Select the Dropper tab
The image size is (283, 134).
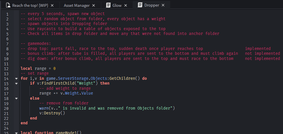tap(151, 5)
